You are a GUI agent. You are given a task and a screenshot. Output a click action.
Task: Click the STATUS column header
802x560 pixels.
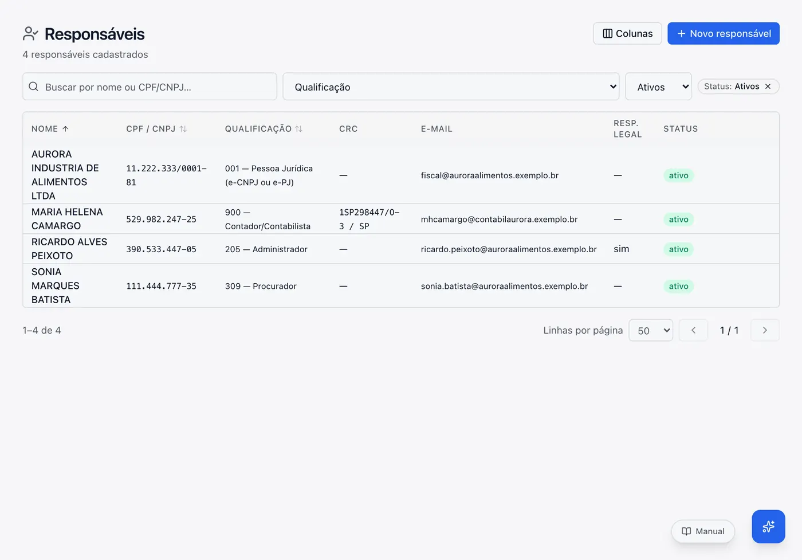point(681,129)
